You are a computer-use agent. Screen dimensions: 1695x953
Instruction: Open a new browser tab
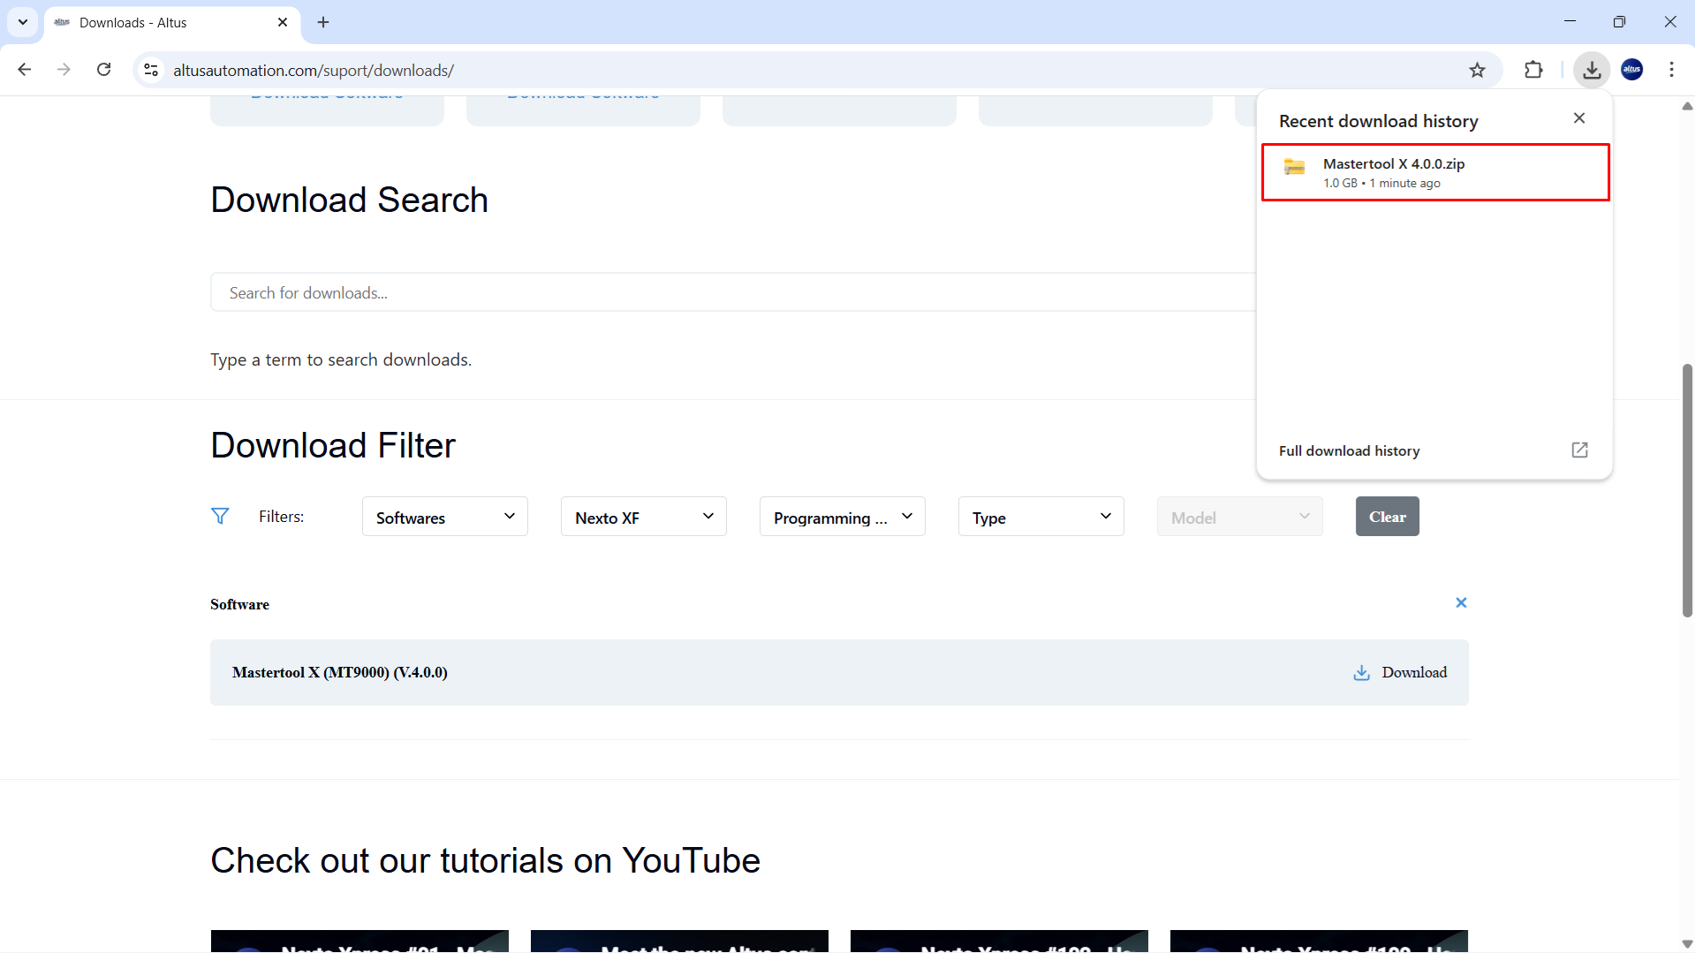323,22
